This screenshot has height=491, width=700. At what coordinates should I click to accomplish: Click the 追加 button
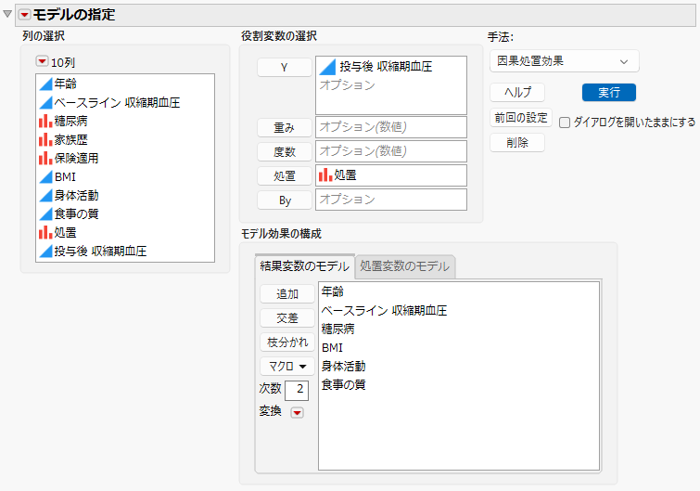(287, 294)
